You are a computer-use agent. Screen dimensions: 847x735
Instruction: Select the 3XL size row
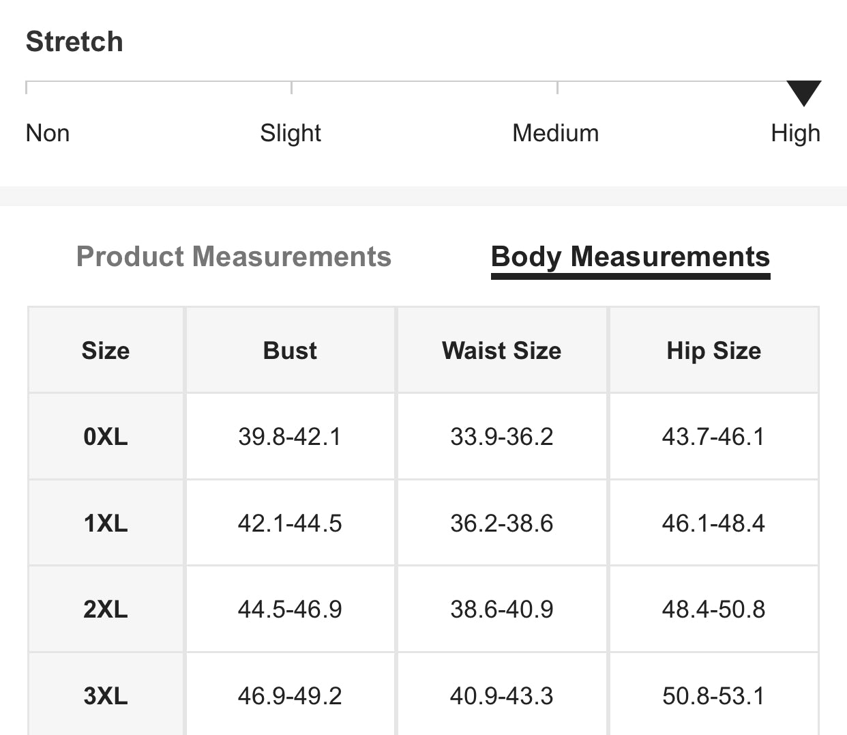coord(106,696)
